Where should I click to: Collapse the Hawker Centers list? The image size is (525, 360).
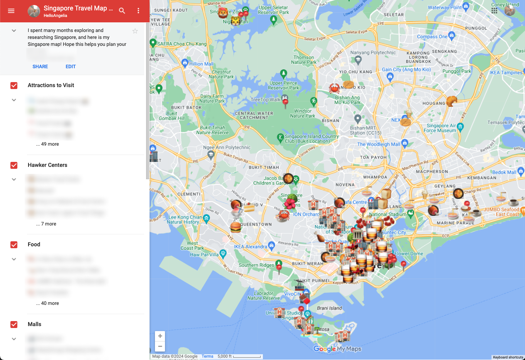(14, 180)
